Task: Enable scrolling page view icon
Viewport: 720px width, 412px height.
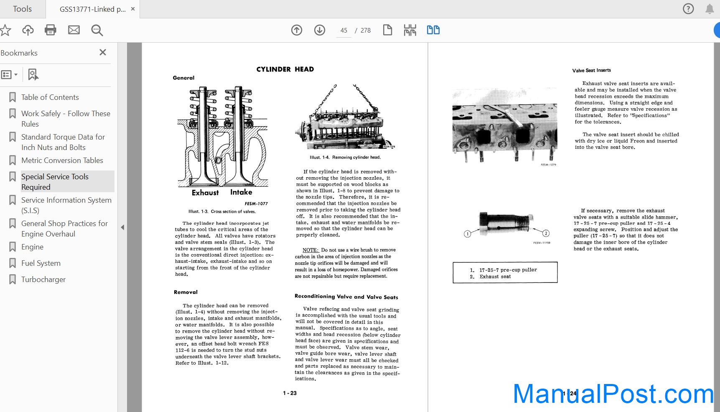Action: [x=410, y=30]
